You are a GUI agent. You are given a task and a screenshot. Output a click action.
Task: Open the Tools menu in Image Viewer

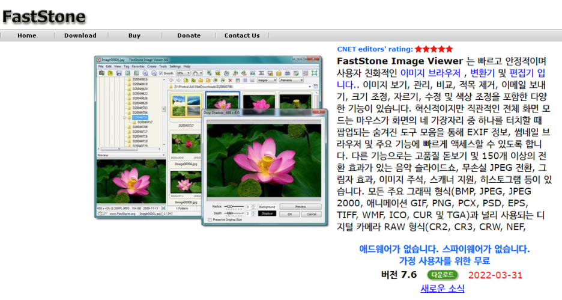[163, 66]
